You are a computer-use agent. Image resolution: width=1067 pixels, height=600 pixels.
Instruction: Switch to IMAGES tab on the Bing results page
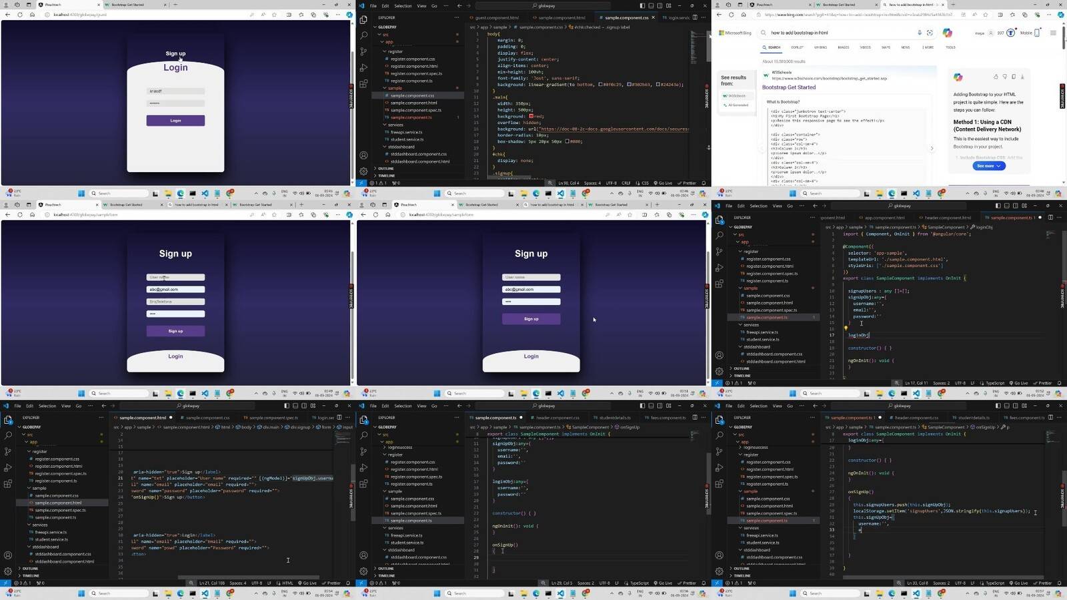point(843,47)
